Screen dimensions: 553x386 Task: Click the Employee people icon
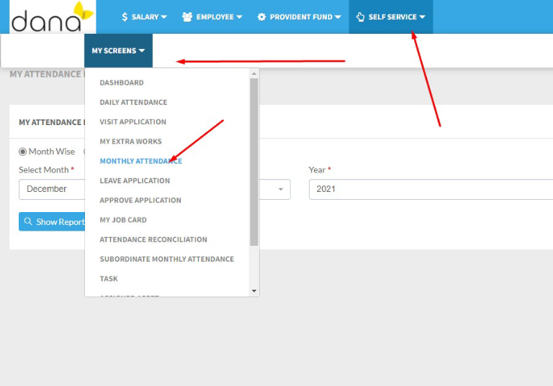[187, 17]
